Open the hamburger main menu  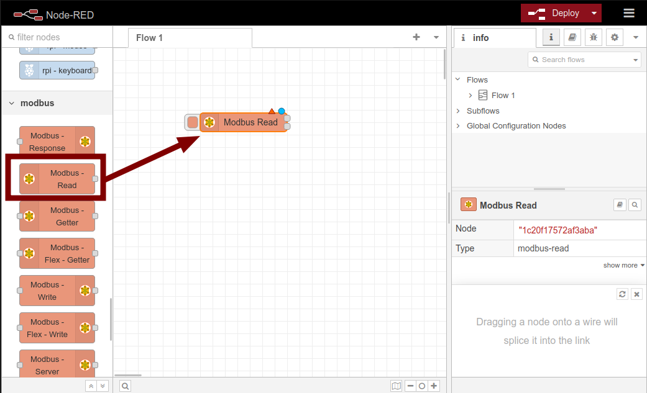pyautogui.click(x=629, y=13)
